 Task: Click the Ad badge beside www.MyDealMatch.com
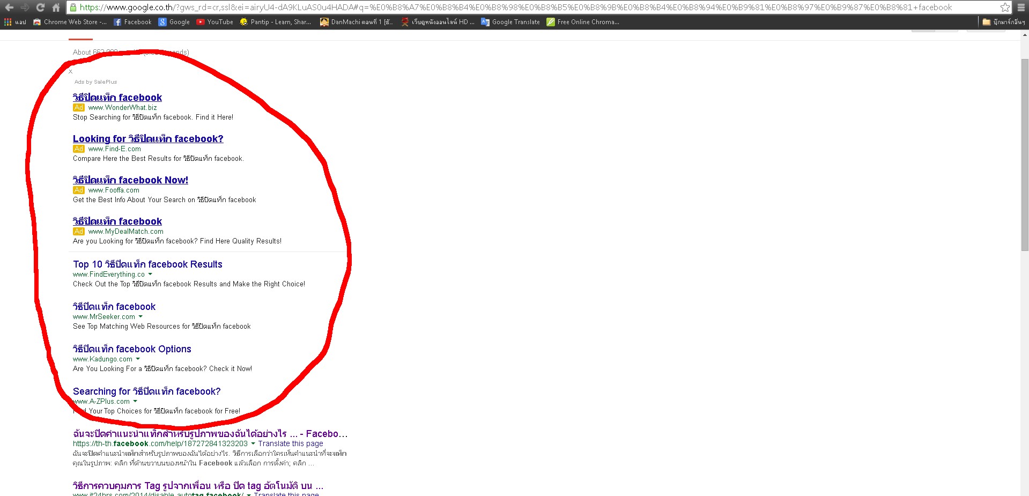tap(79, 232)
